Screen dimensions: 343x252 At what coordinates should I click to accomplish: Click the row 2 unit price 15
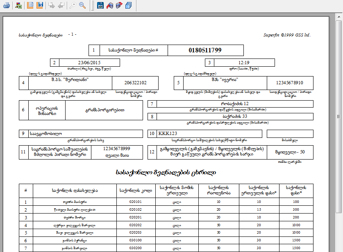coord(259,209)
